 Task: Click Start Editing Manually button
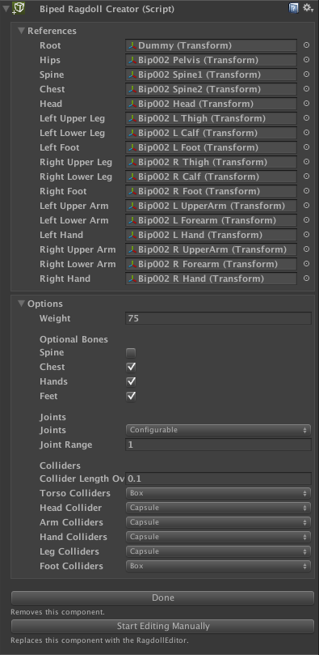(x=162, y=626)
